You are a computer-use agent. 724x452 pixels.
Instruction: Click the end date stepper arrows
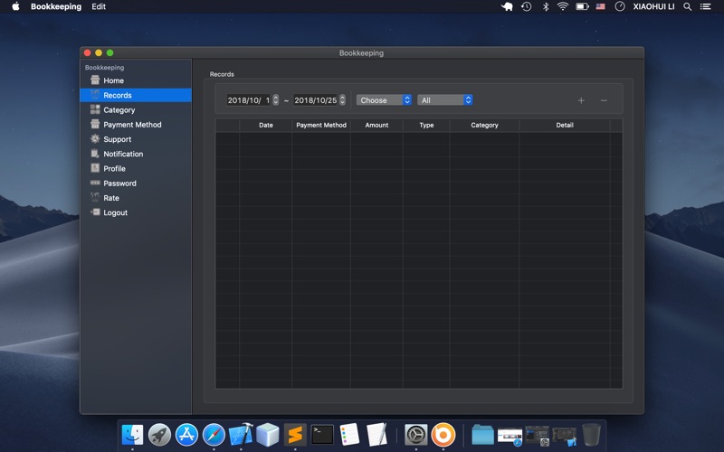pos(343,100)
